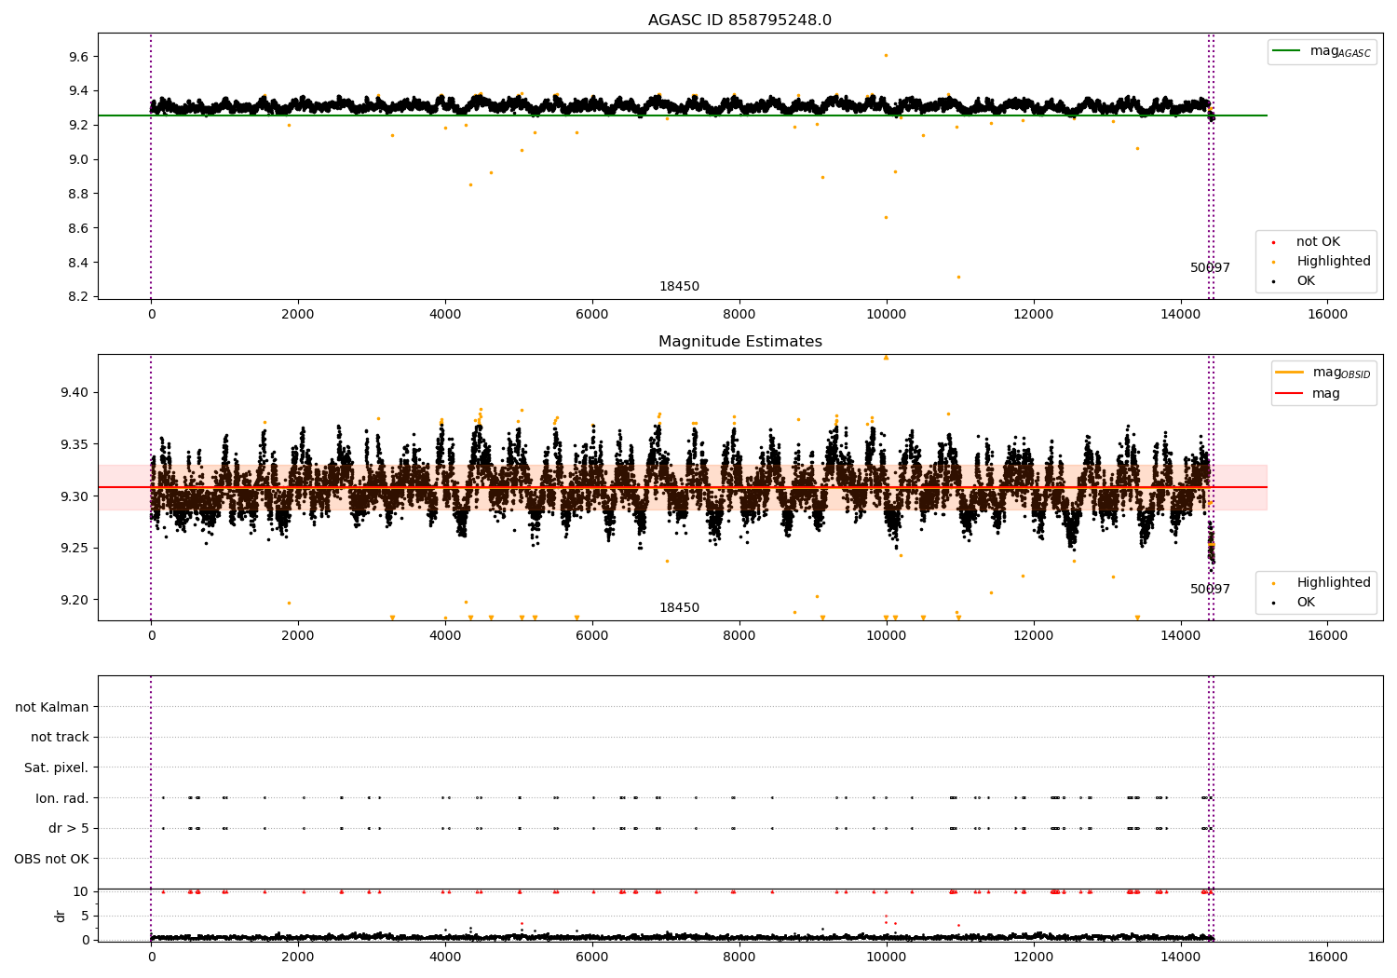Click 'OK' legend marker in Magnitude Estimates plot

point(1273,603)
